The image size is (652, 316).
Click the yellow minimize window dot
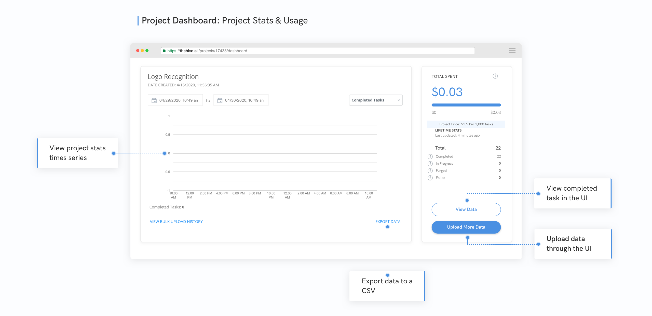[142, 50]
